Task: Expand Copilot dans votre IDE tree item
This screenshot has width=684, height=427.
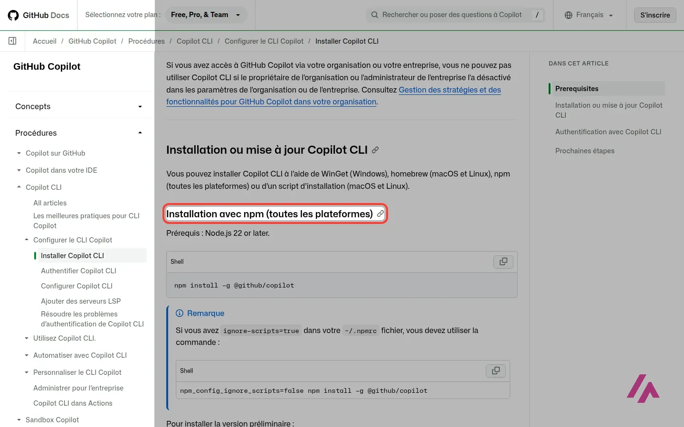Action: [x=19, y=170]
